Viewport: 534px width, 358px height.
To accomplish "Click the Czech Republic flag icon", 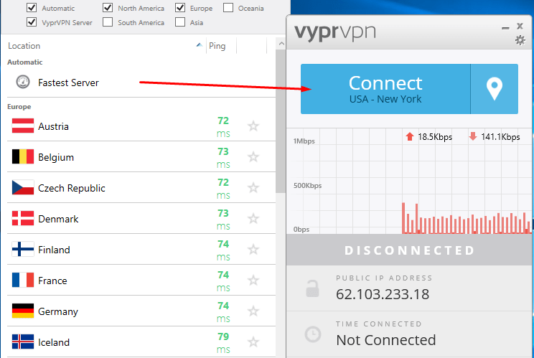I will tap(23, 187).
